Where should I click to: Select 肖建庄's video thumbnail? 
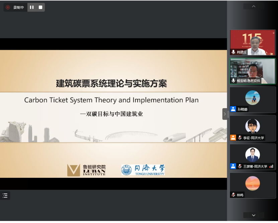253,42
